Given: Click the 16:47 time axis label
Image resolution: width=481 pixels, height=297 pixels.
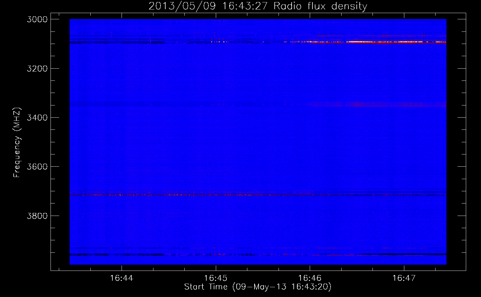Looking at the screenshot, I should 404,278.
